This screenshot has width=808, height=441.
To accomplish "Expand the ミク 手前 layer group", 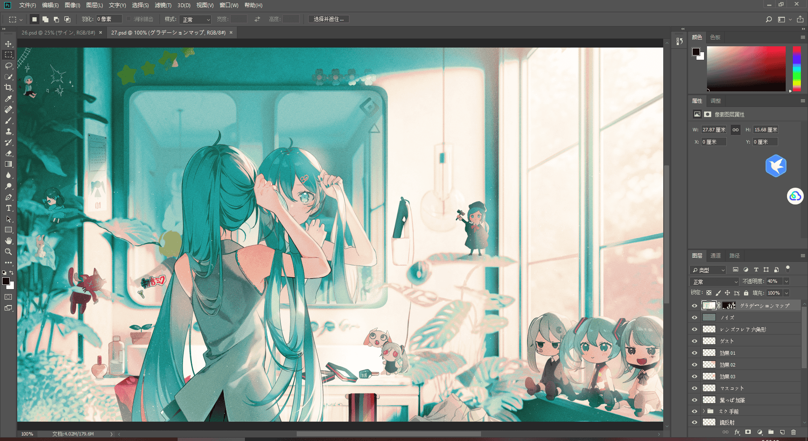I will [704, 411].
